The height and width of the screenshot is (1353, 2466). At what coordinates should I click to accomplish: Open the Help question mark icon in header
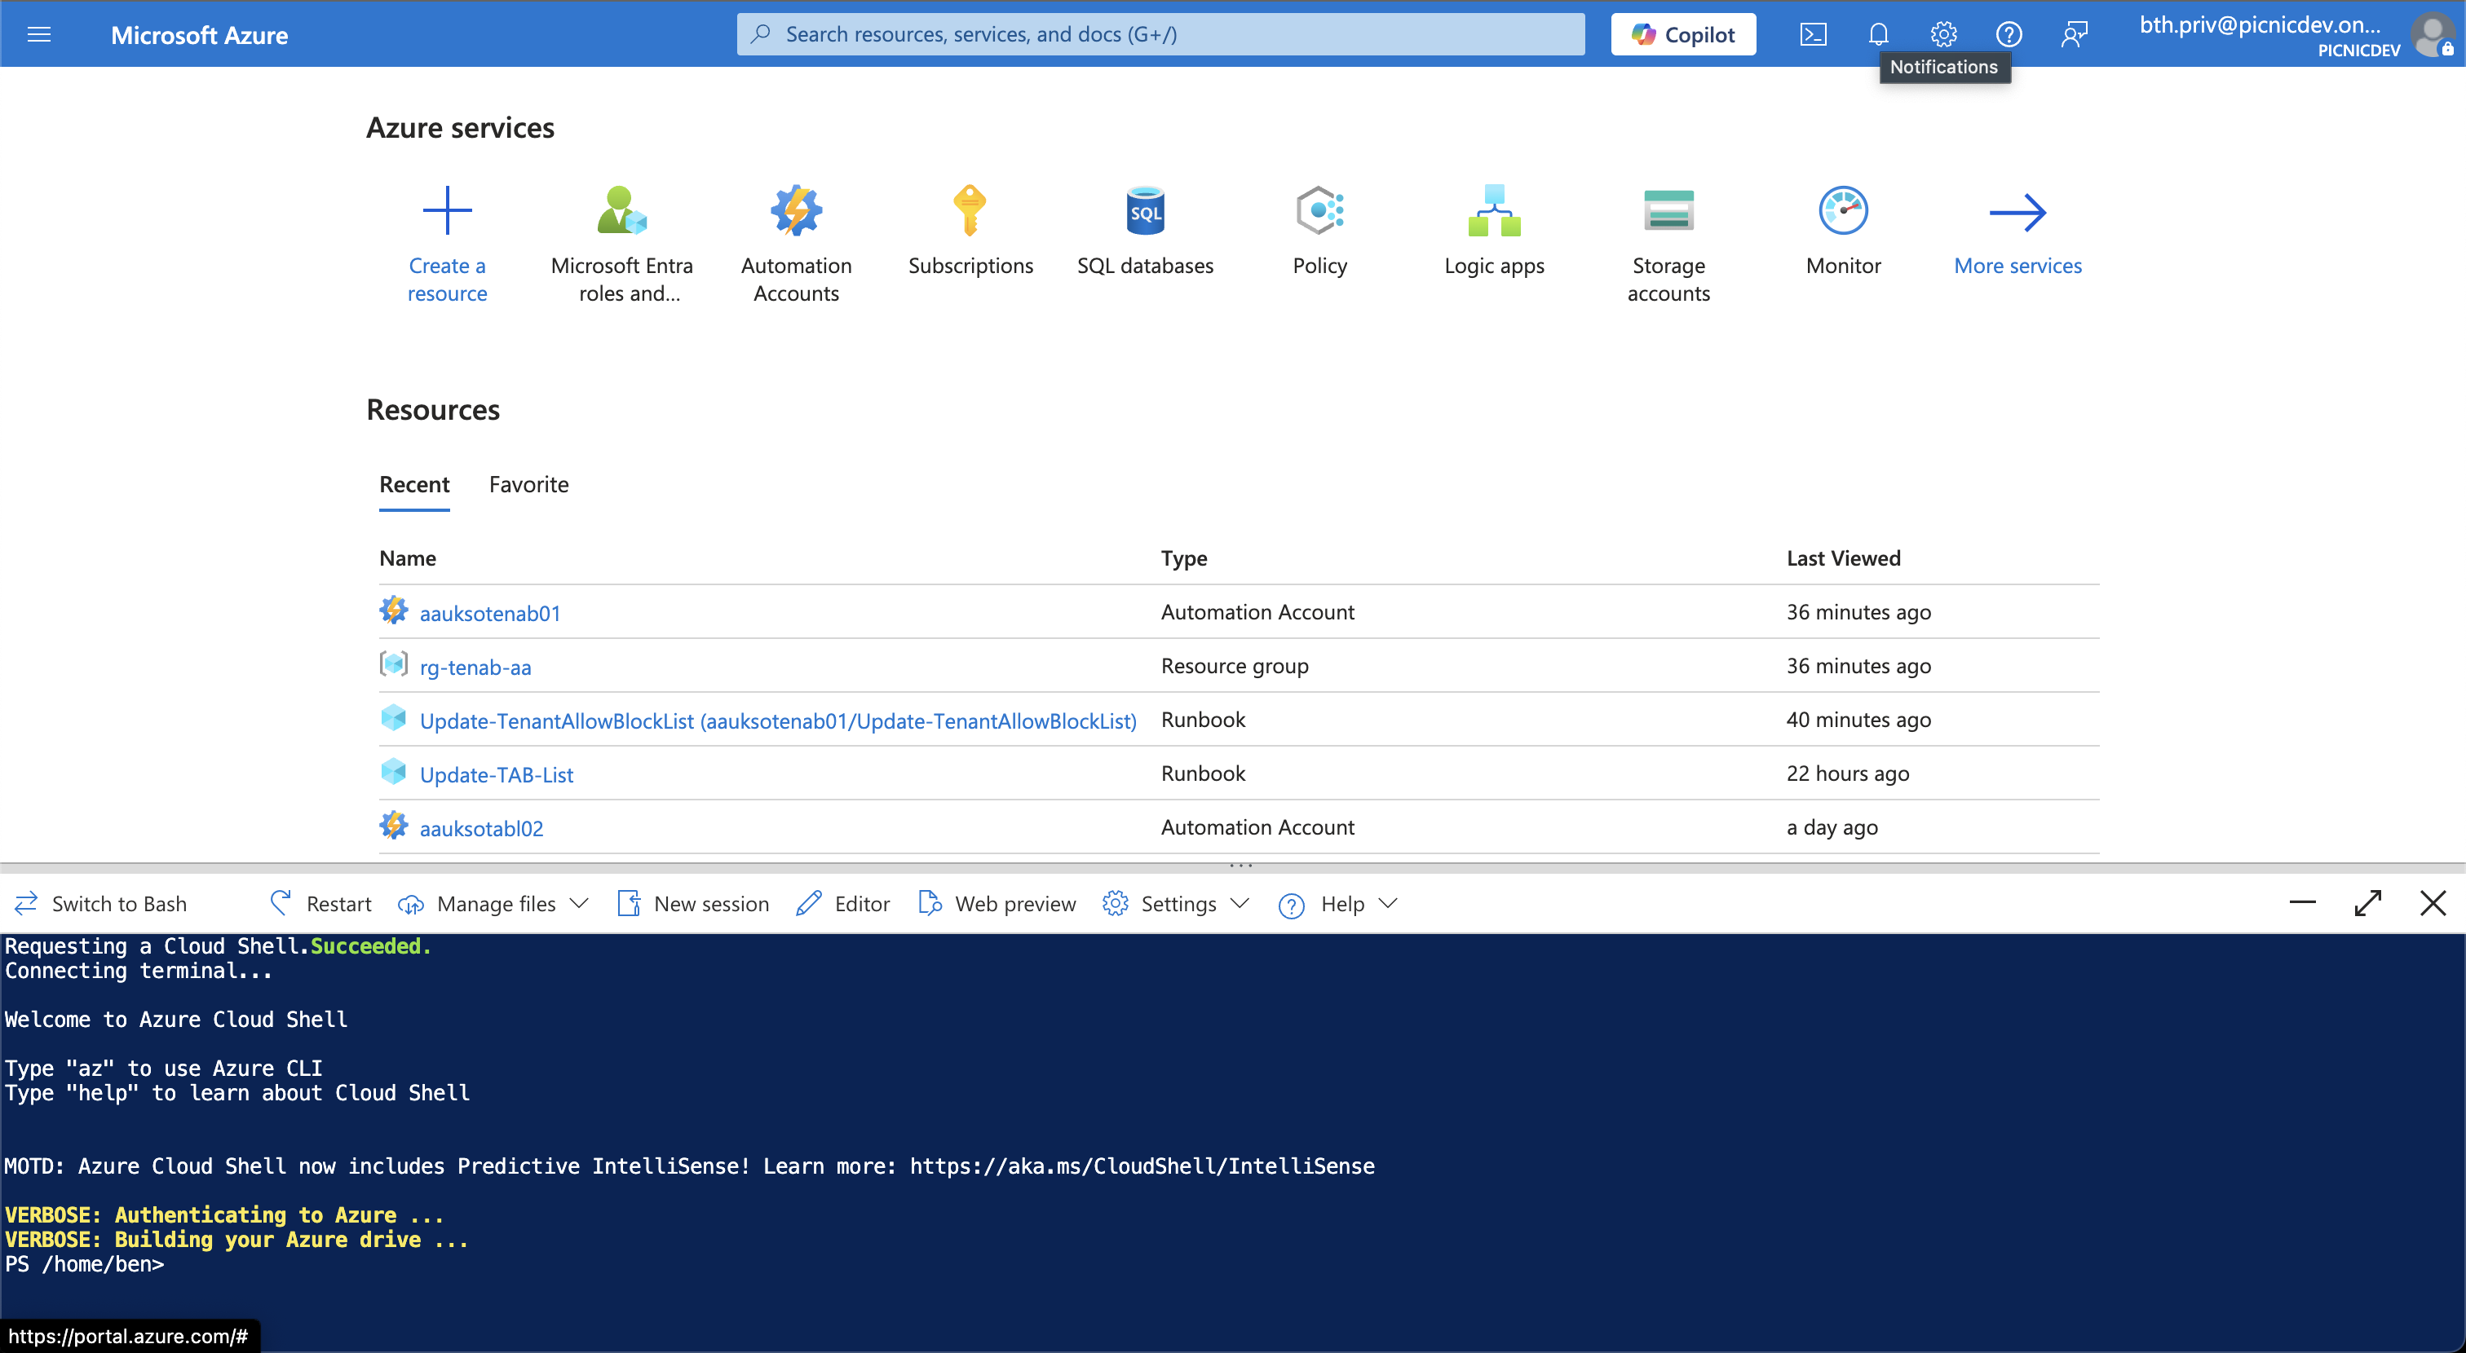click(x=2009, y=34)
